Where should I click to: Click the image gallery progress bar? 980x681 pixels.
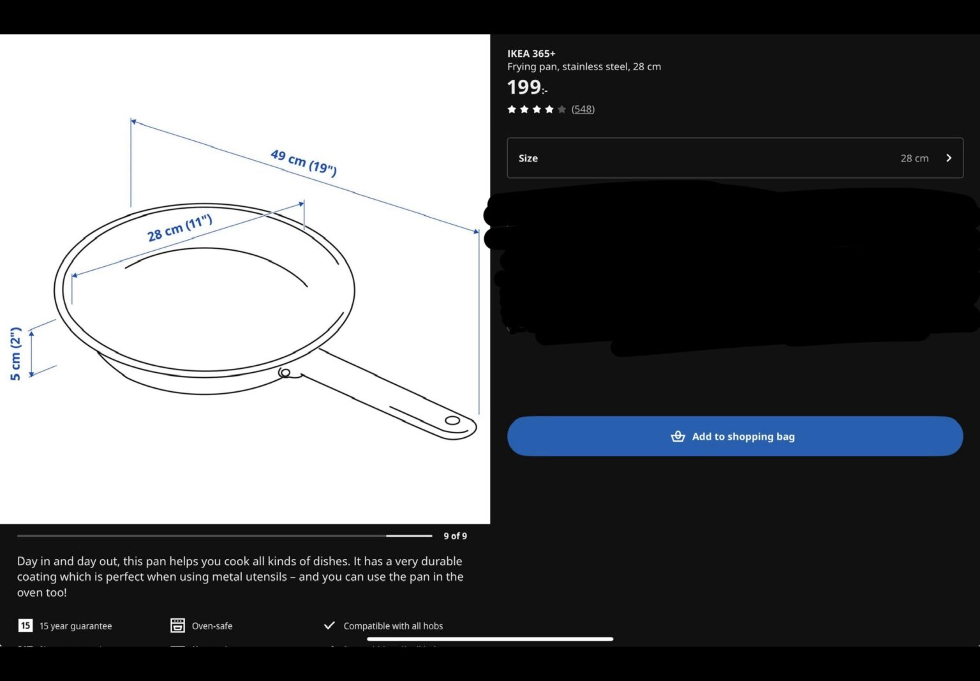(223, 536)
